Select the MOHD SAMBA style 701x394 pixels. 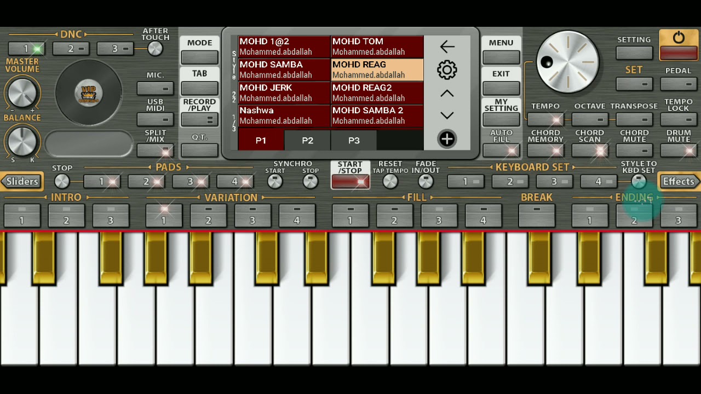(x=284, y=69)
